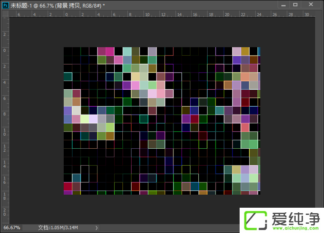
Task: Maximize the document window
Action: point(295,4)
